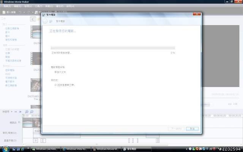243x152 pixels.
Task: Click import from digital video camera link
Action: tap(12, 28)
